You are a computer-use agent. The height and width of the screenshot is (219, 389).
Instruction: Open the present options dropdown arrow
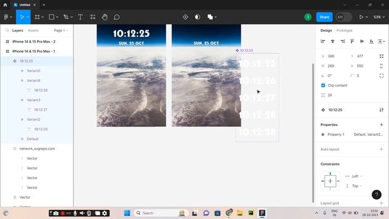point(367,17)
